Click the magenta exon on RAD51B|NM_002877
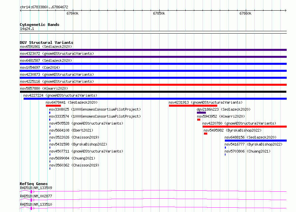This screenshot has width=296, height=212. (31, 200)
